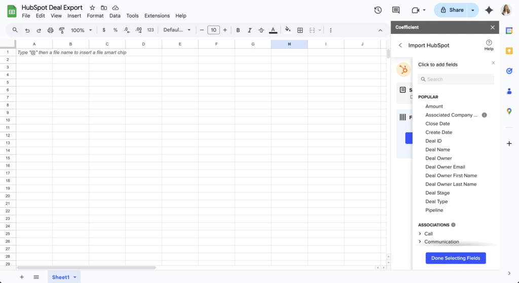Image resolution: width=519 pixels, height=283 pixels.
Task: Open the zoom 100% dropdown
Action: tap(81, 30)
